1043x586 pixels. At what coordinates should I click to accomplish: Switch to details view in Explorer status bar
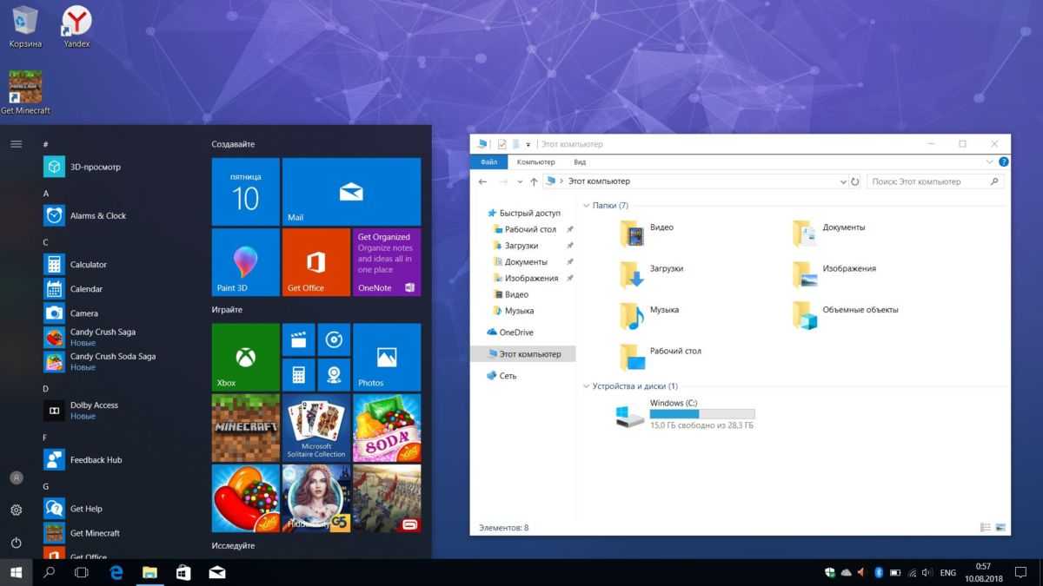click(986, 528)
